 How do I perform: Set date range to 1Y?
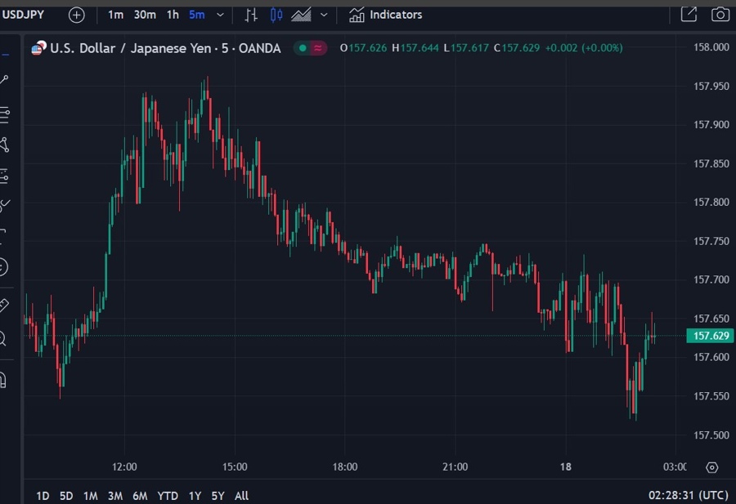(x=195, y=496)
